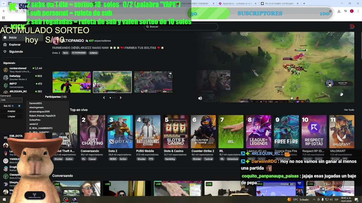
Task: Go to previous carousel slide arrow
Action: 104,98
